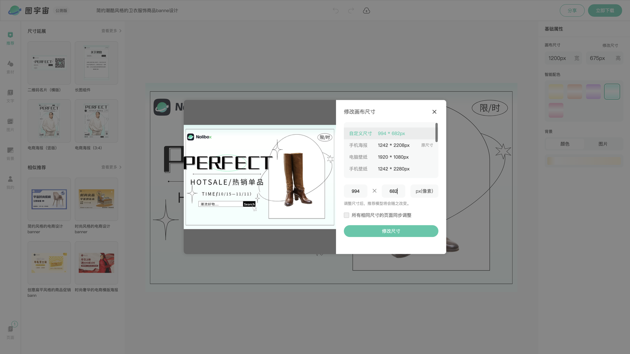Click the cloud save icon
The height and width of the screenshot is (354, 630).
pos(367,10)
